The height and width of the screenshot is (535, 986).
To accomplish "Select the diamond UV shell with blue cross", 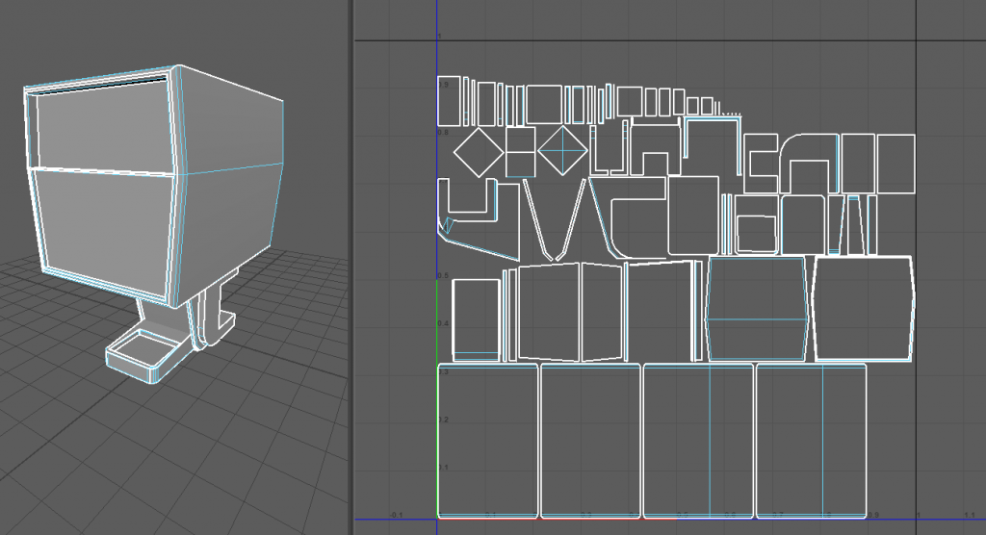I will pyautogui.click(x=563, y=152).
